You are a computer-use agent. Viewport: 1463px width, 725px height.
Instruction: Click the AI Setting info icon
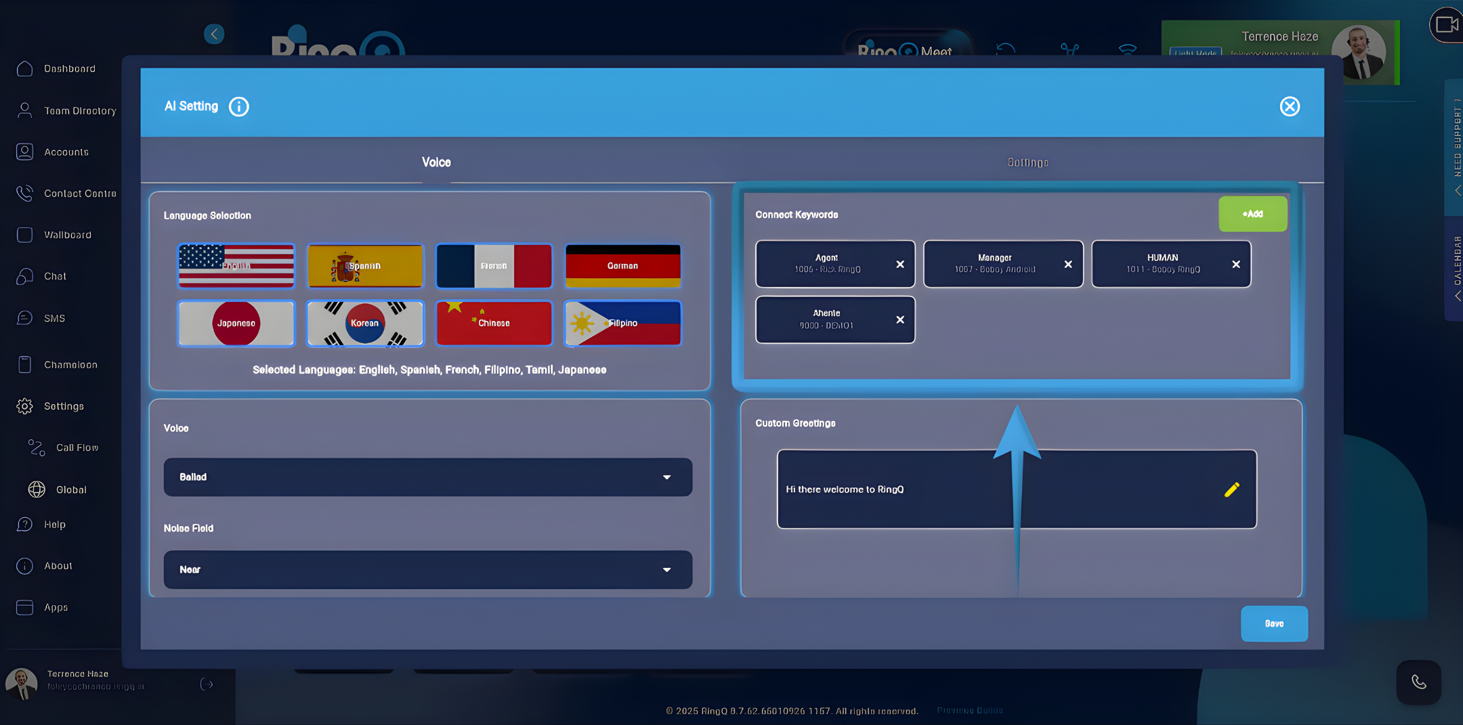point(238,106)
